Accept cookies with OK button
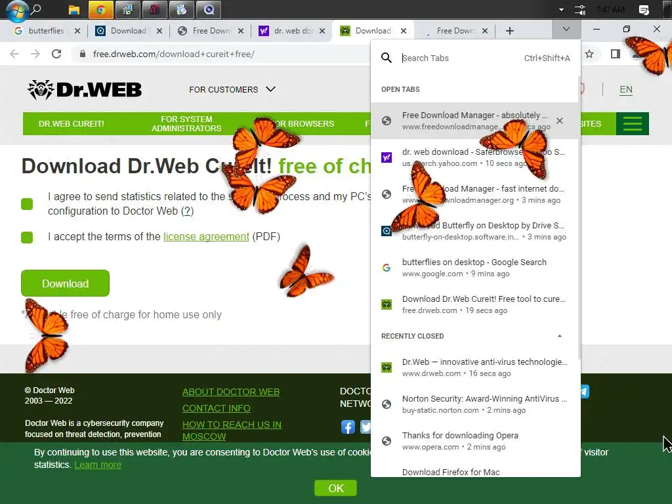Viewport: 672px width, 504px height. coord(335,488)
